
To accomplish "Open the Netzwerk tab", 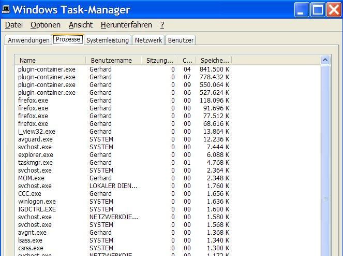I will click(148, 40).
